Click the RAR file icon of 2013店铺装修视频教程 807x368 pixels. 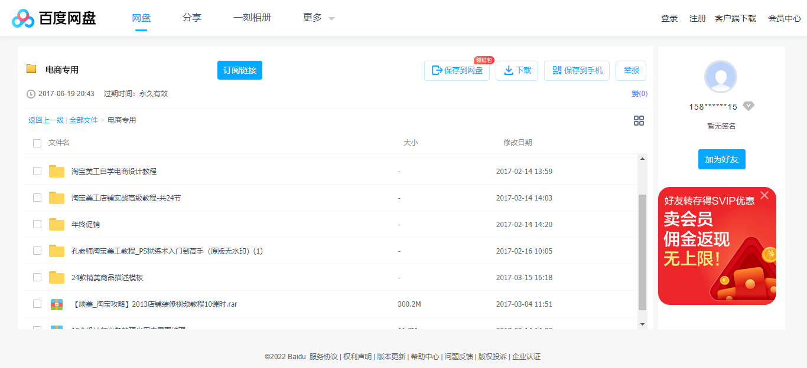click(56, 304)
